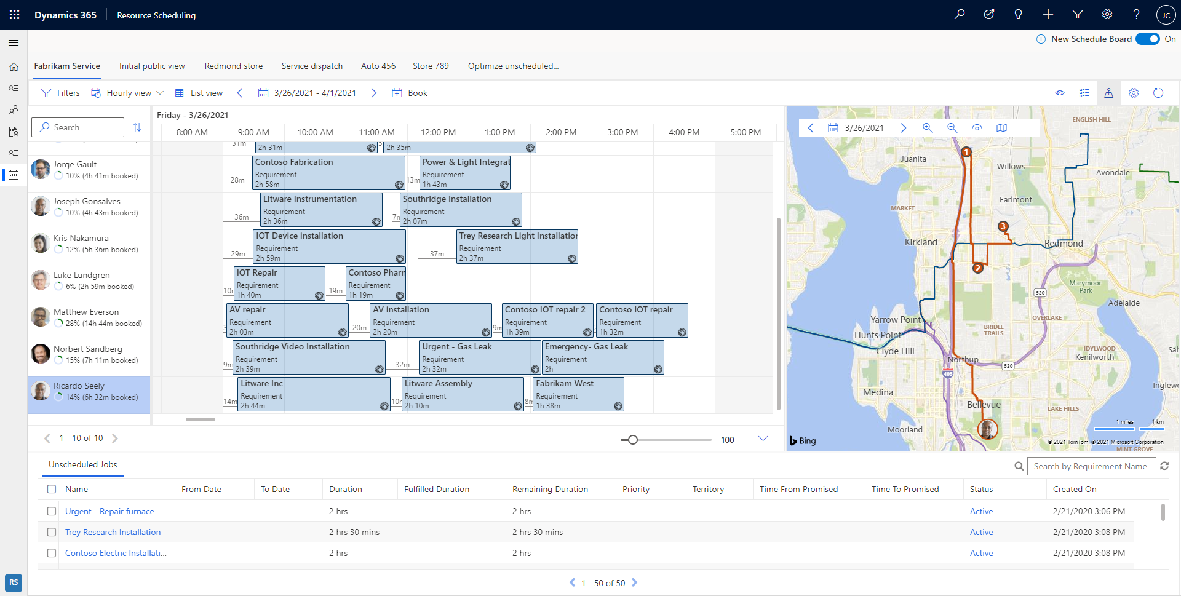
Task: Click the unscheduled jobs vertical scrollbar
Action: pyautogui.click(x=1163, y=512)
